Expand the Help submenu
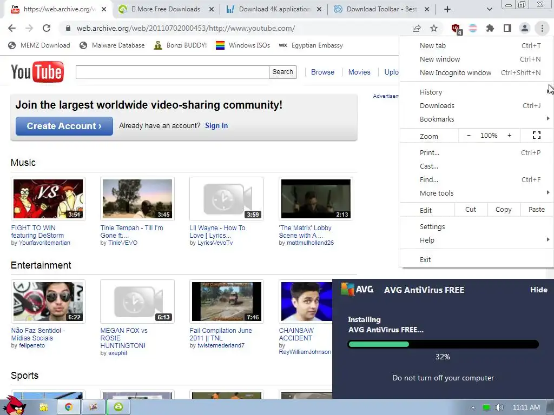554x415 pixels. (475, 240)
